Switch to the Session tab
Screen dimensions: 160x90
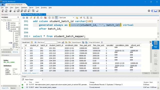(13, 88)
